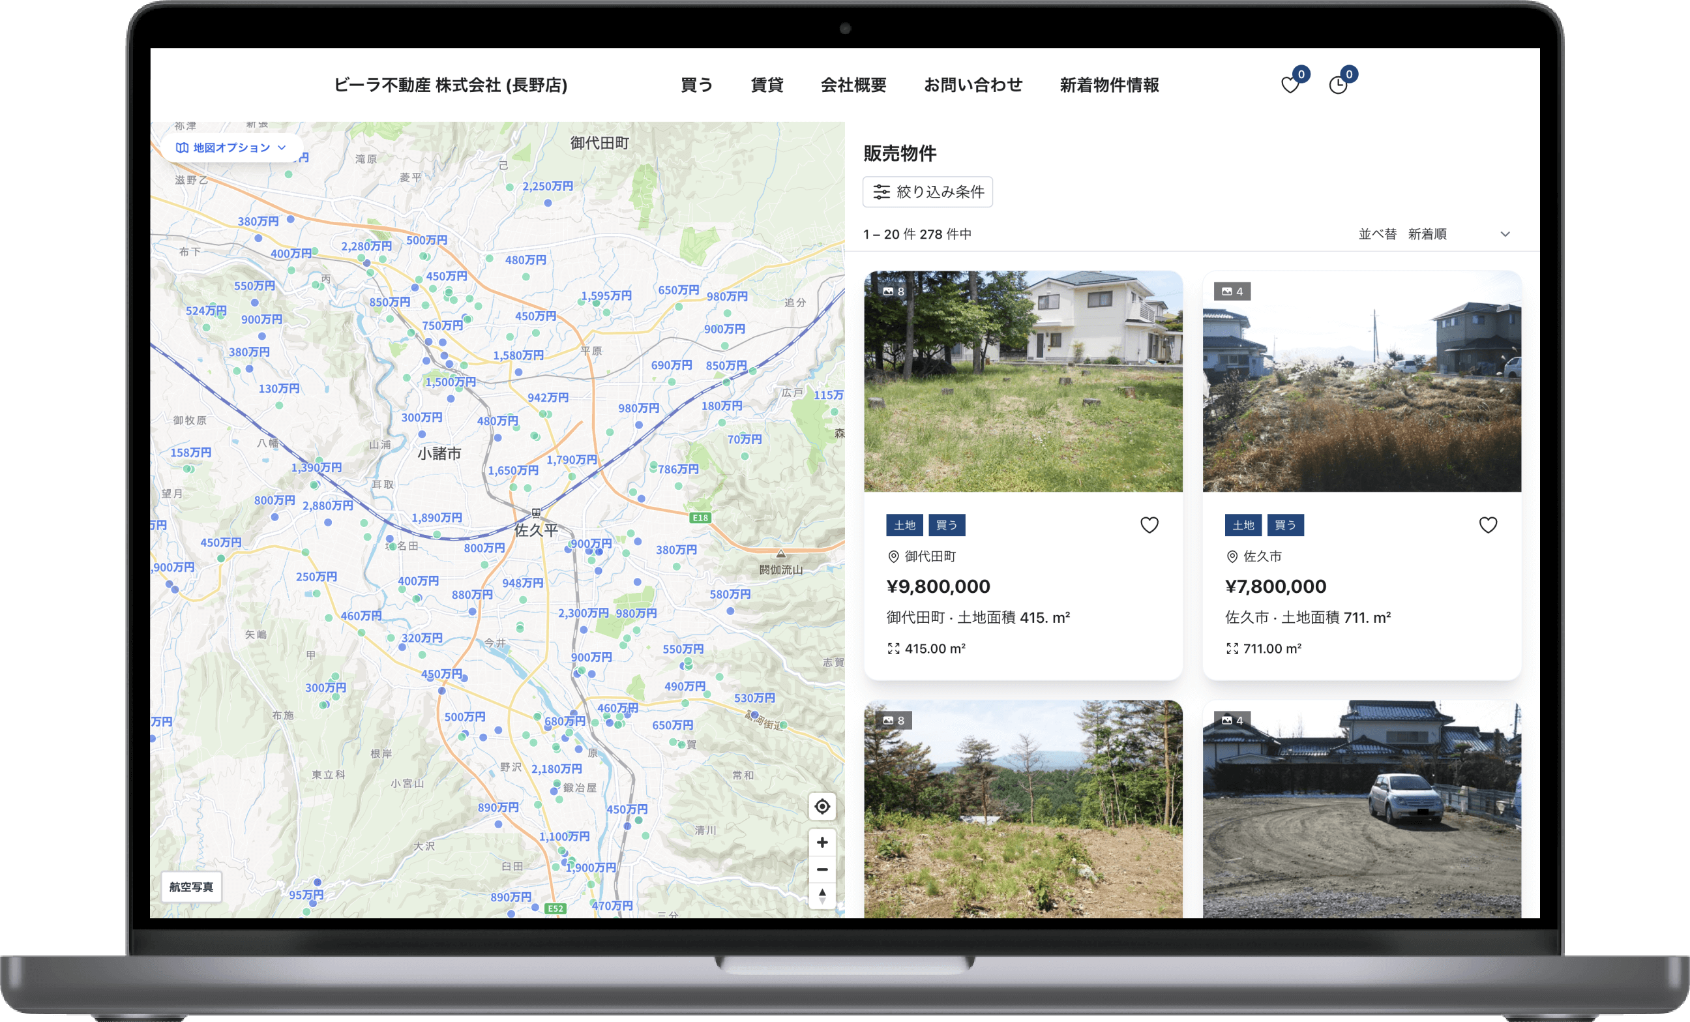Click area icon next to 415.00 m²
The image size is (1690, 1022).
tap(893, 648)
